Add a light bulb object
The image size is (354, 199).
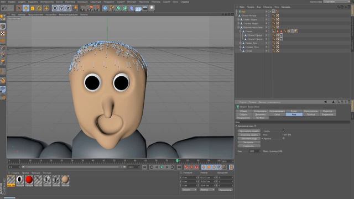152,8
